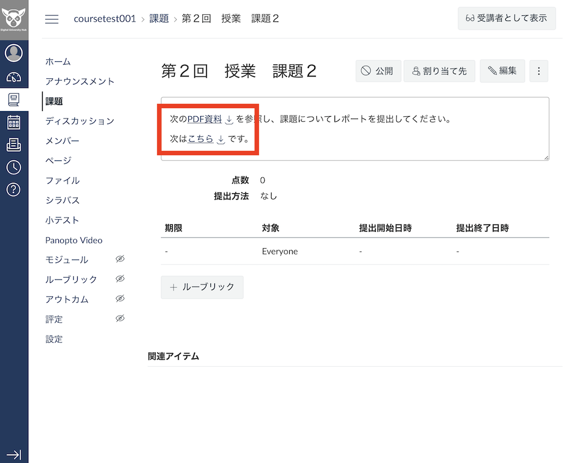Image resolution: width=567 pixels, height=463 pixels.
Task: Click the coursetest001 breadcrumb
Action: 104,18
